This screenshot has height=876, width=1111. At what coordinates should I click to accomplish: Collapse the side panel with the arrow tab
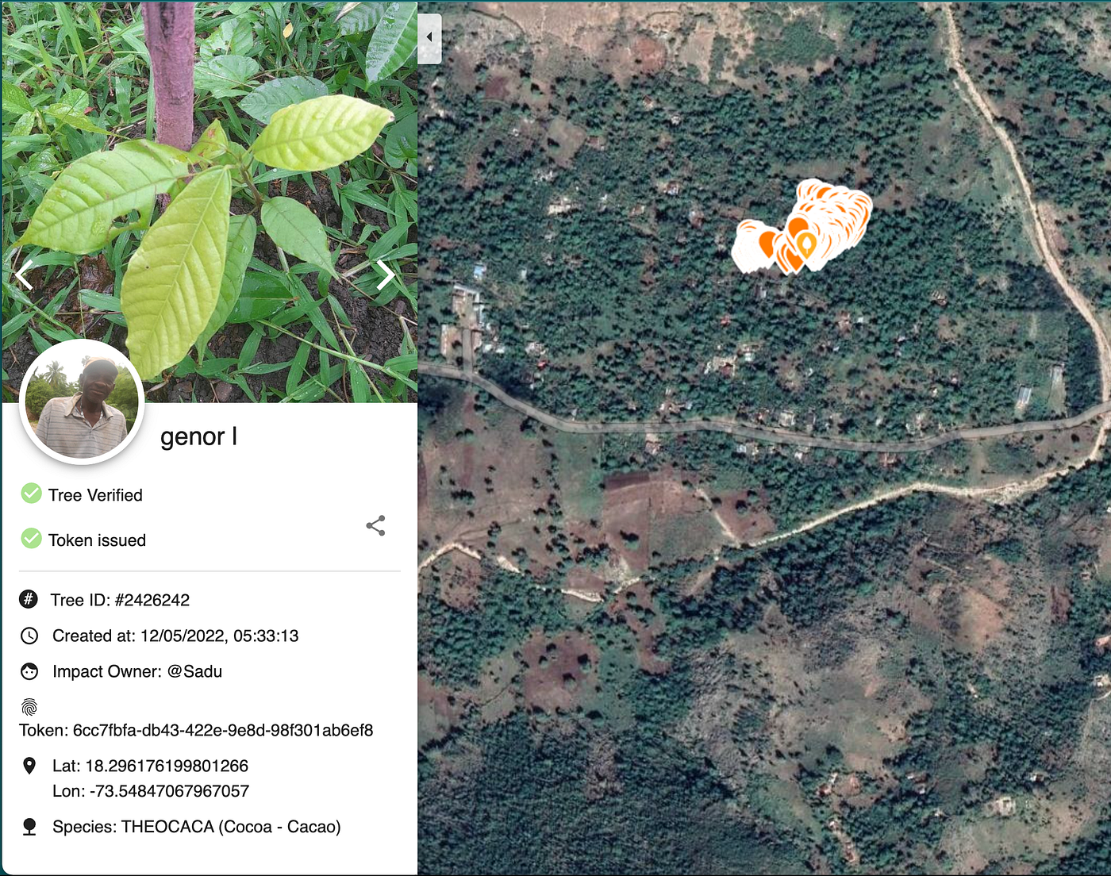click(429, 37)
